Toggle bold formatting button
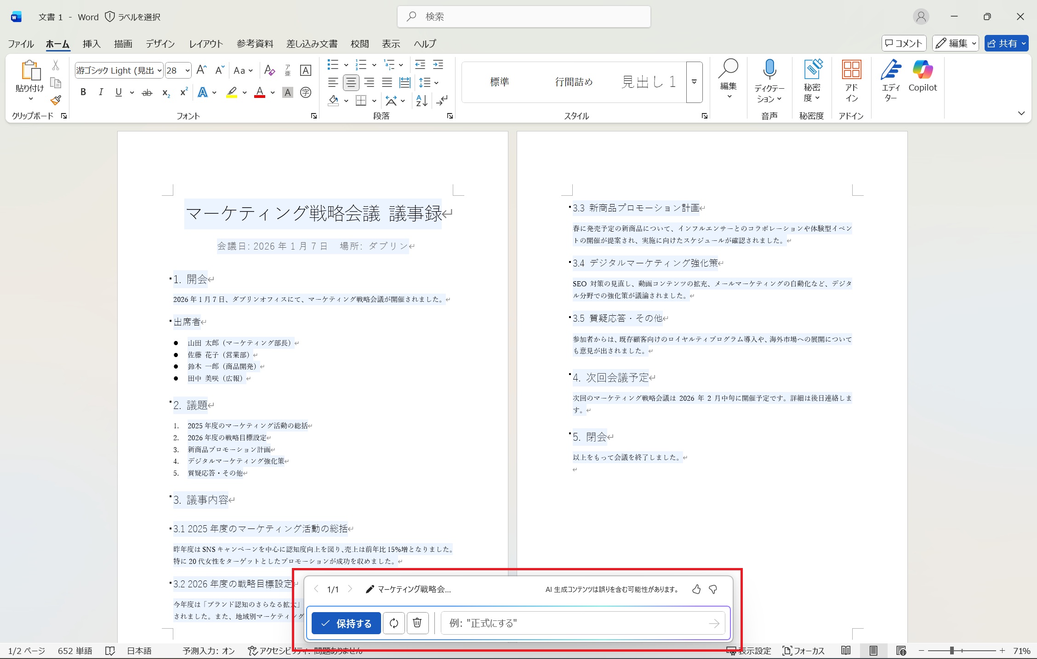This screenshot has height=659, width=1037. pyautogui.click(x=83, y=92)
